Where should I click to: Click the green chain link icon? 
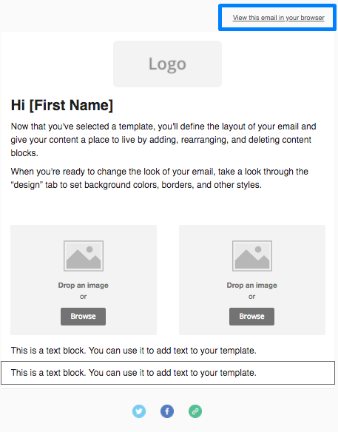(x=195, y=411)
